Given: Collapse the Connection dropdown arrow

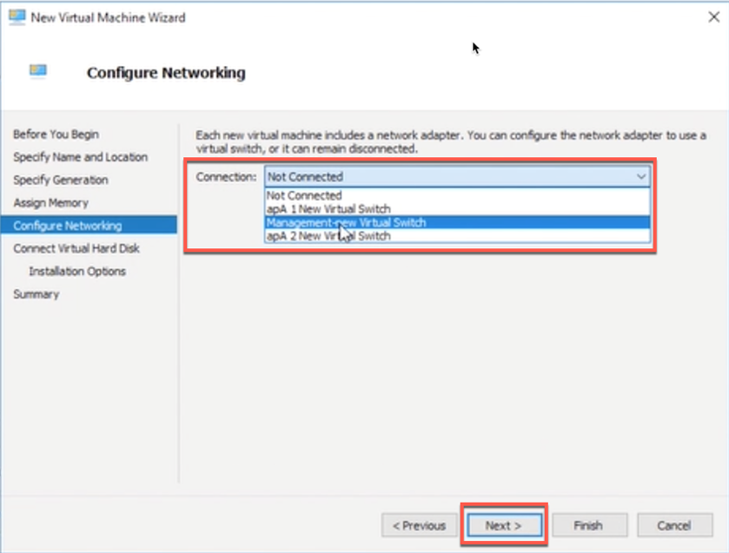Looking at the screenshot, I should pos(641,176).
